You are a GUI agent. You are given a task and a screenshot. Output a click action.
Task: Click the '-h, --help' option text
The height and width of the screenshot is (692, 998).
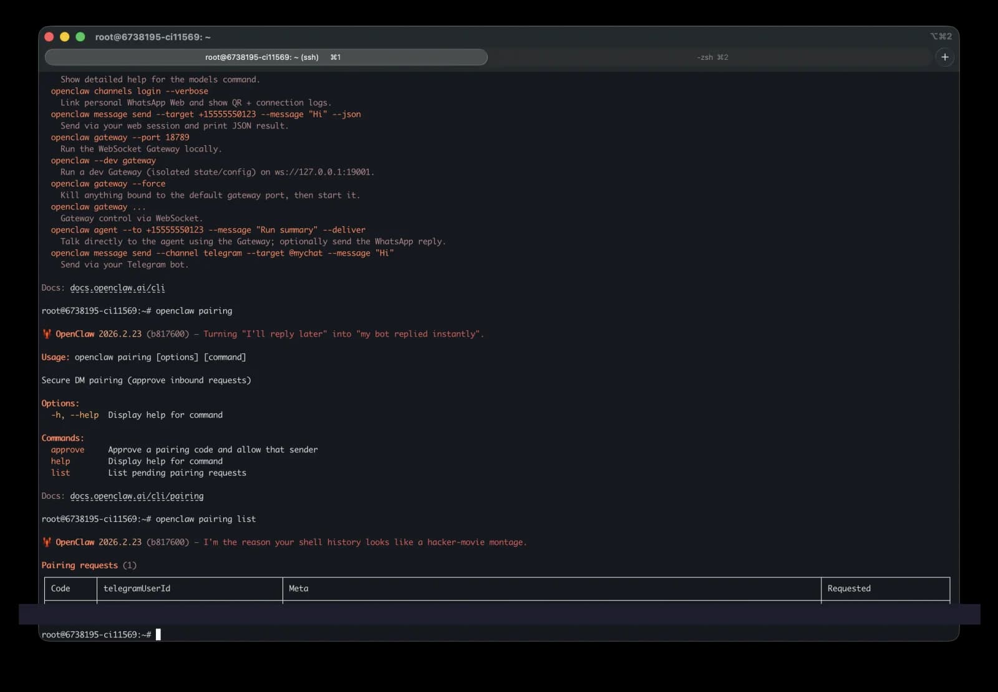(75, 415)
